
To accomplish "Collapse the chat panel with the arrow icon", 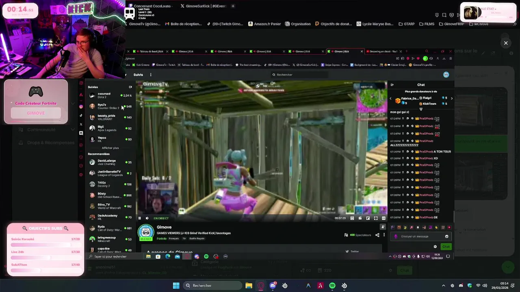I will pos(392,85).
